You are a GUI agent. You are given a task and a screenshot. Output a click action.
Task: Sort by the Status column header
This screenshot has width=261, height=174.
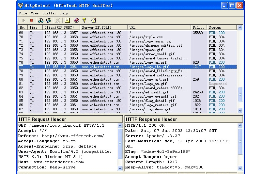click(x=222, y=27)
